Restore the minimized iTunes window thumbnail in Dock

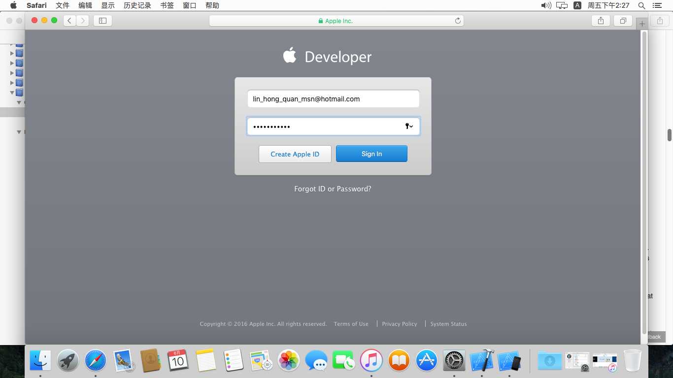pyautogui.click(x=605, y=362)
